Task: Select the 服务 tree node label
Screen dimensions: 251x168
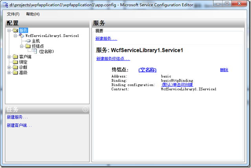Action: (x=23, y=30)
